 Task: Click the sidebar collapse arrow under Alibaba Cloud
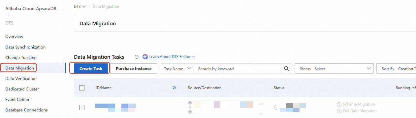pos(9,15)
